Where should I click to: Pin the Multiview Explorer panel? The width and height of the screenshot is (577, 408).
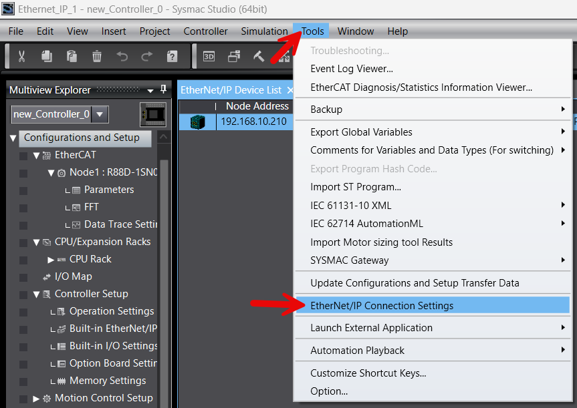(x=163, y=89)
